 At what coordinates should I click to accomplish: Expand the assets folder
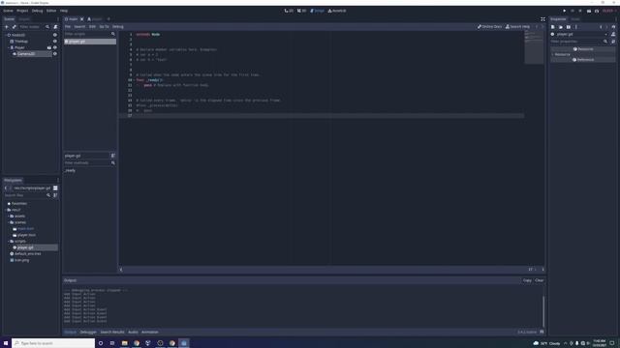9,217
